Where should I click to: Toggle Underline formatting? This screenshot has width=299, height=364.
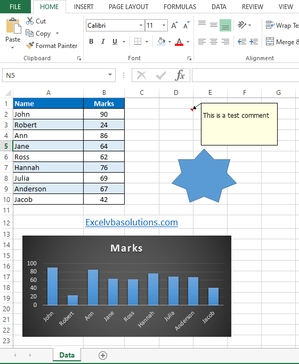click(x=115, y=42)
